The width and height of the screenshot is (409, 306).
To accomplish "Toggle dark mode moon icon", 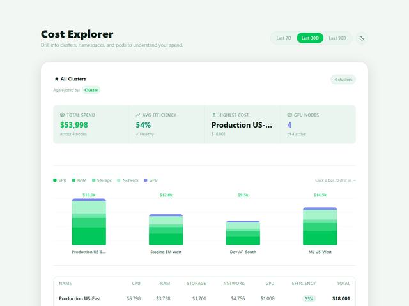I will pyautogui.click(x=362, y=38).
